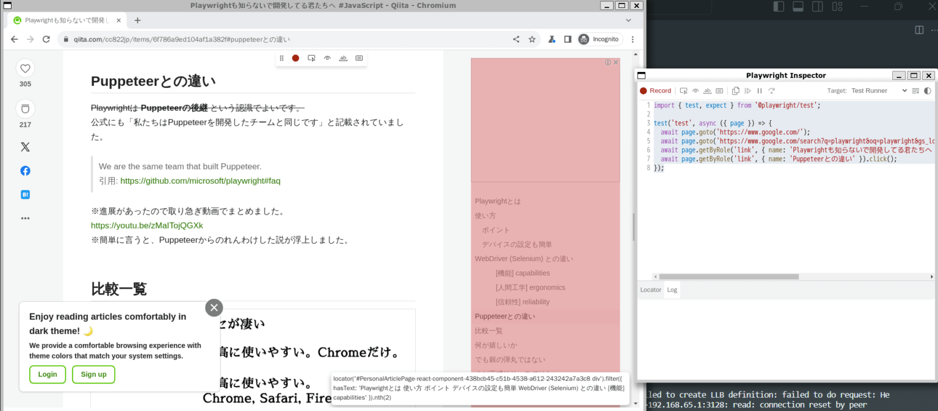Click Assert visibility eye icon in Inspector

pyautogui.click(x=696, y=91)
